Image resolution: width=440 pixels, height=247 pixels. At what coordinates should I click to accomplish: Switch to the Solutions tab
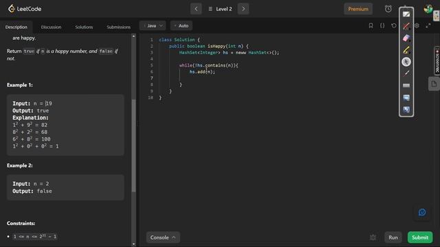click(x=84, y=27)
